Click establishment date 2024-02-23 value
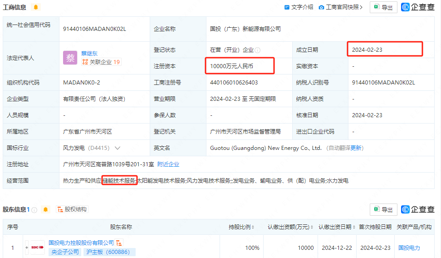The height and width of the screenshot is (258, 441). tap(367, 50)
